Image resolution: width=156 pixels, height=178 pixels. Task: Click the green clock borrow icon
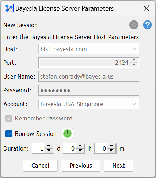67,133
